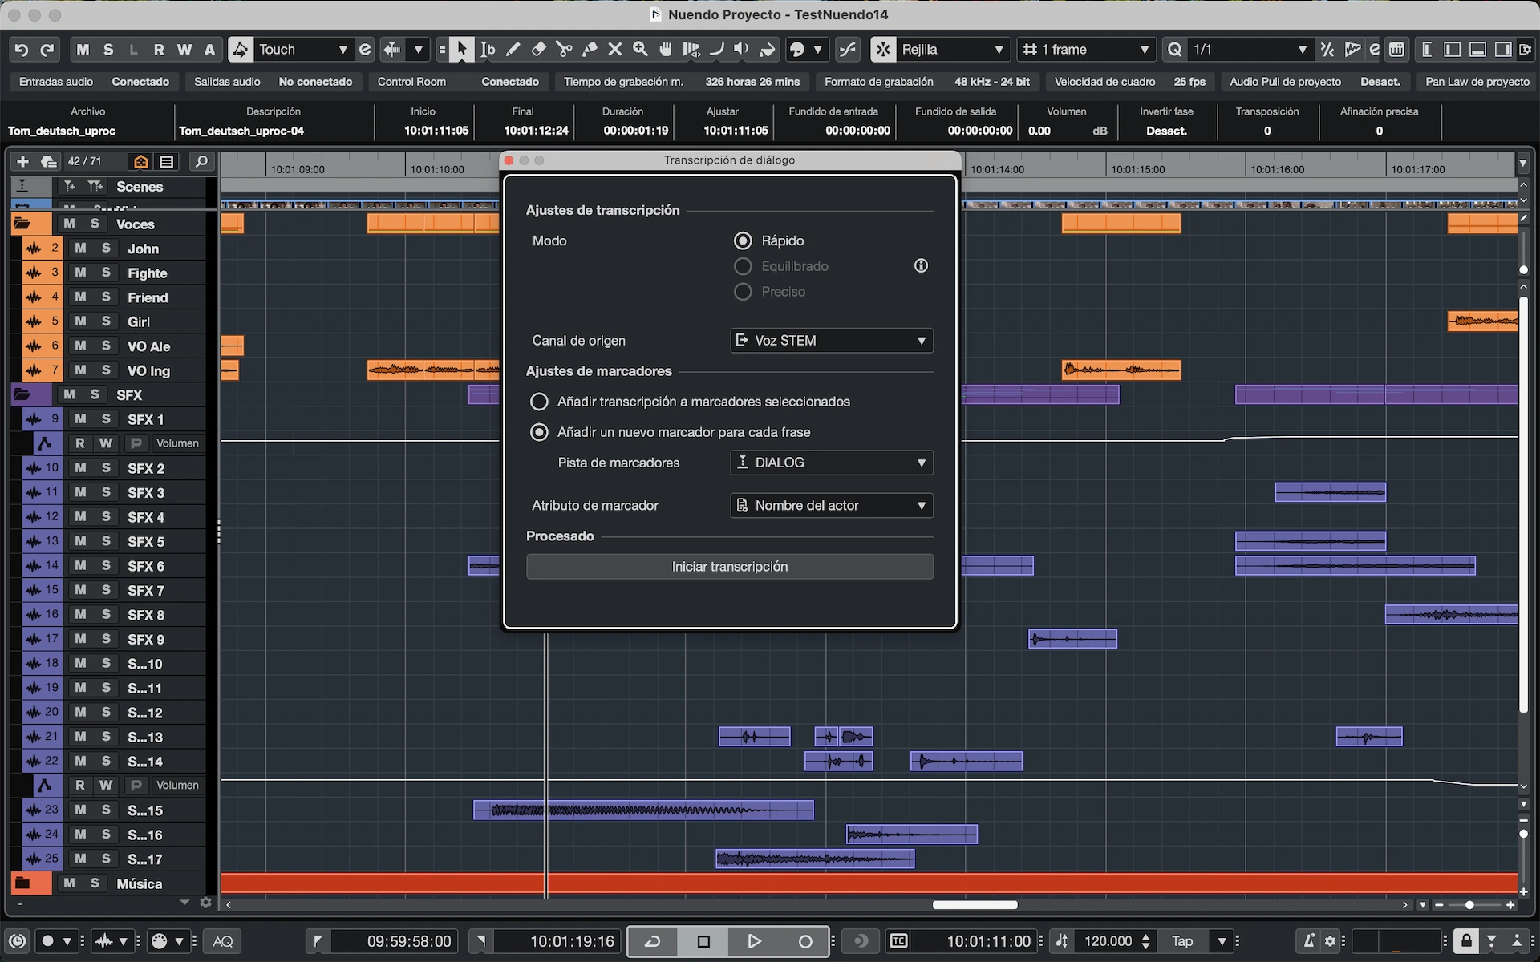Select the Scissors split tool
Image resolution: width=1540 pixels, height=962 pixels.
coord(564,50)
